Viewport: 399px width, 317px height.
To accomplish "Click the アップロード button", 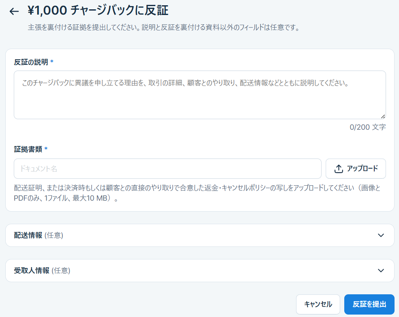I will point(356,169).
